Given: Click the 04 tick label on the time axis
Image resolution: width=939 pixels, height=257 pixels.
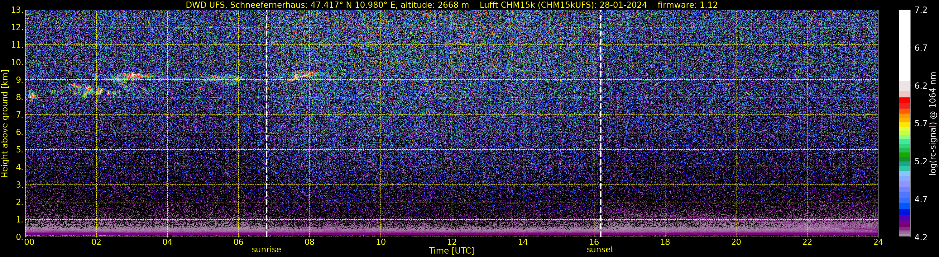Looking at the screenshot, I should [167, 242].
